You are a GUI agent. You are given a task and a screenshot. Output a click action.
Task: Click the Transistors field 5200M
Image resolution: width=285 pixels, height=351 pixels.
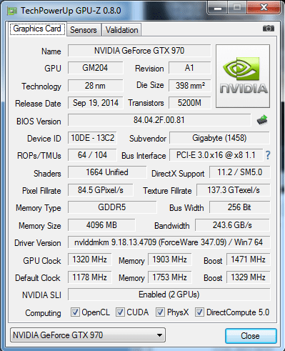190,103
